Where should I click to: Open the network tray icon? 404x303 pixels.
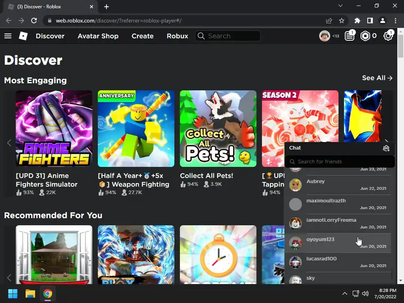356,294
